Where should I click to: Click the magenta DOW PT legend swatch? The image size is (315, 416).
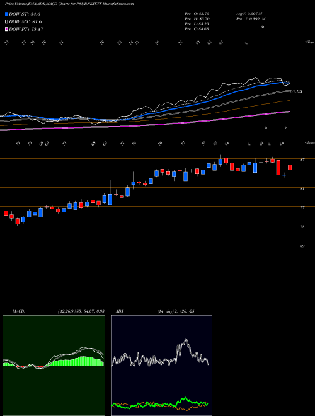coord(7,29)
